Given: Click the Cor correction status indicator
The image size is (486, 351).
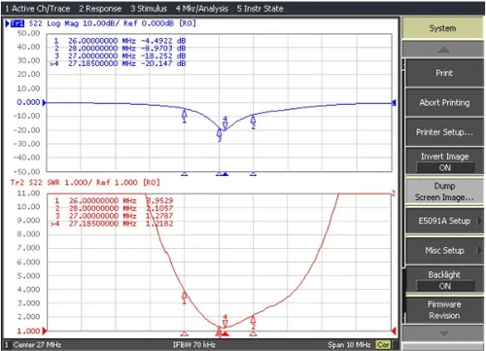Looking at the screenshot, I should 383,344.
